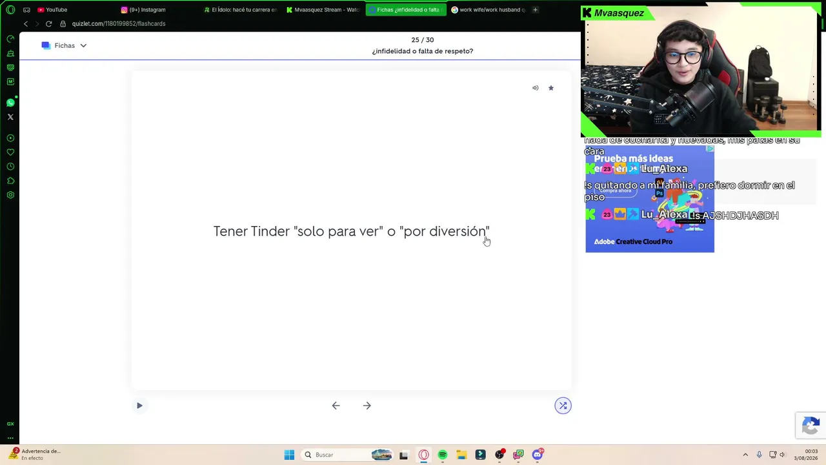
Task: Open browser settings gear in sidebar
Action: tap(10, 195)
